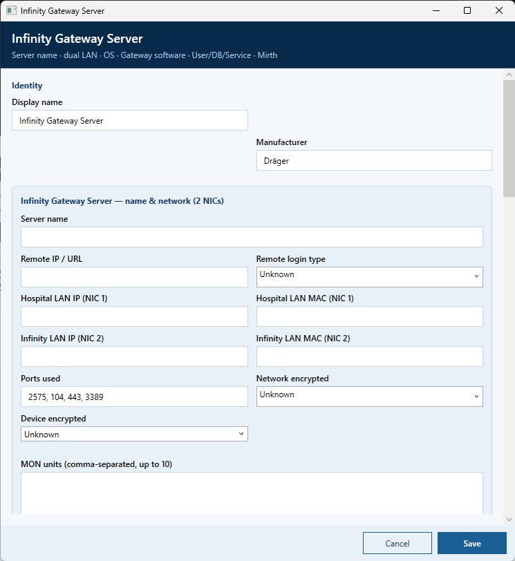Click the header subtitle listing Mirth
The width and height of the screenshot is (515, 561).
tap(144, 55)
